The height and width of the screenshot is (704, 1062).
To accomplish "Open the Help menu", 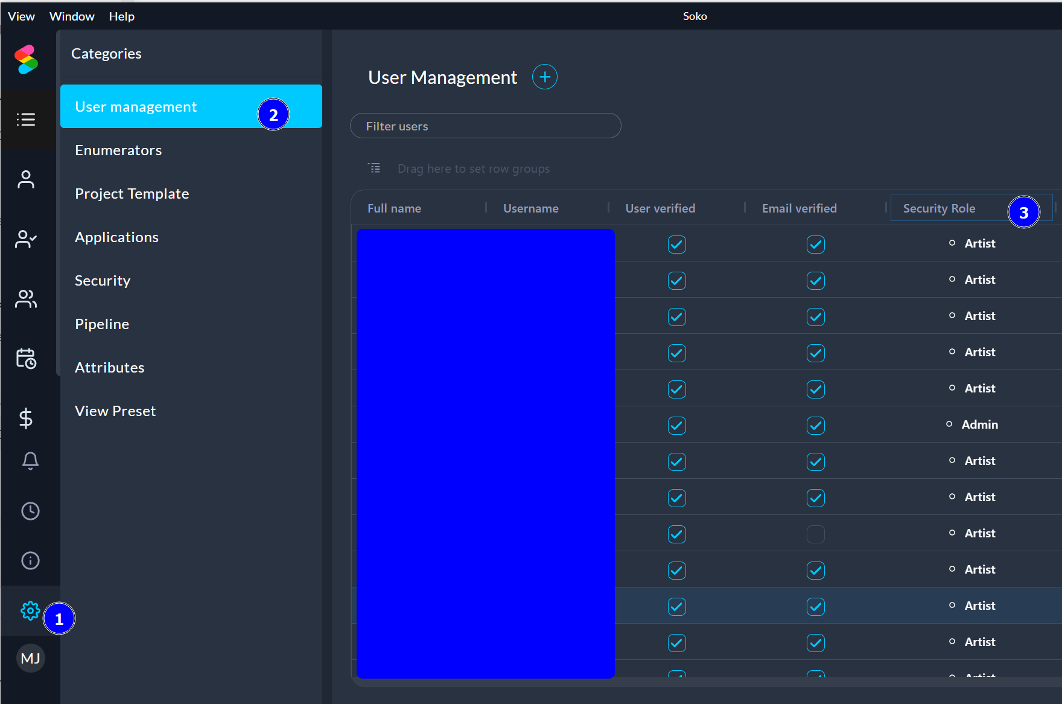I will (x=121, y=16).
